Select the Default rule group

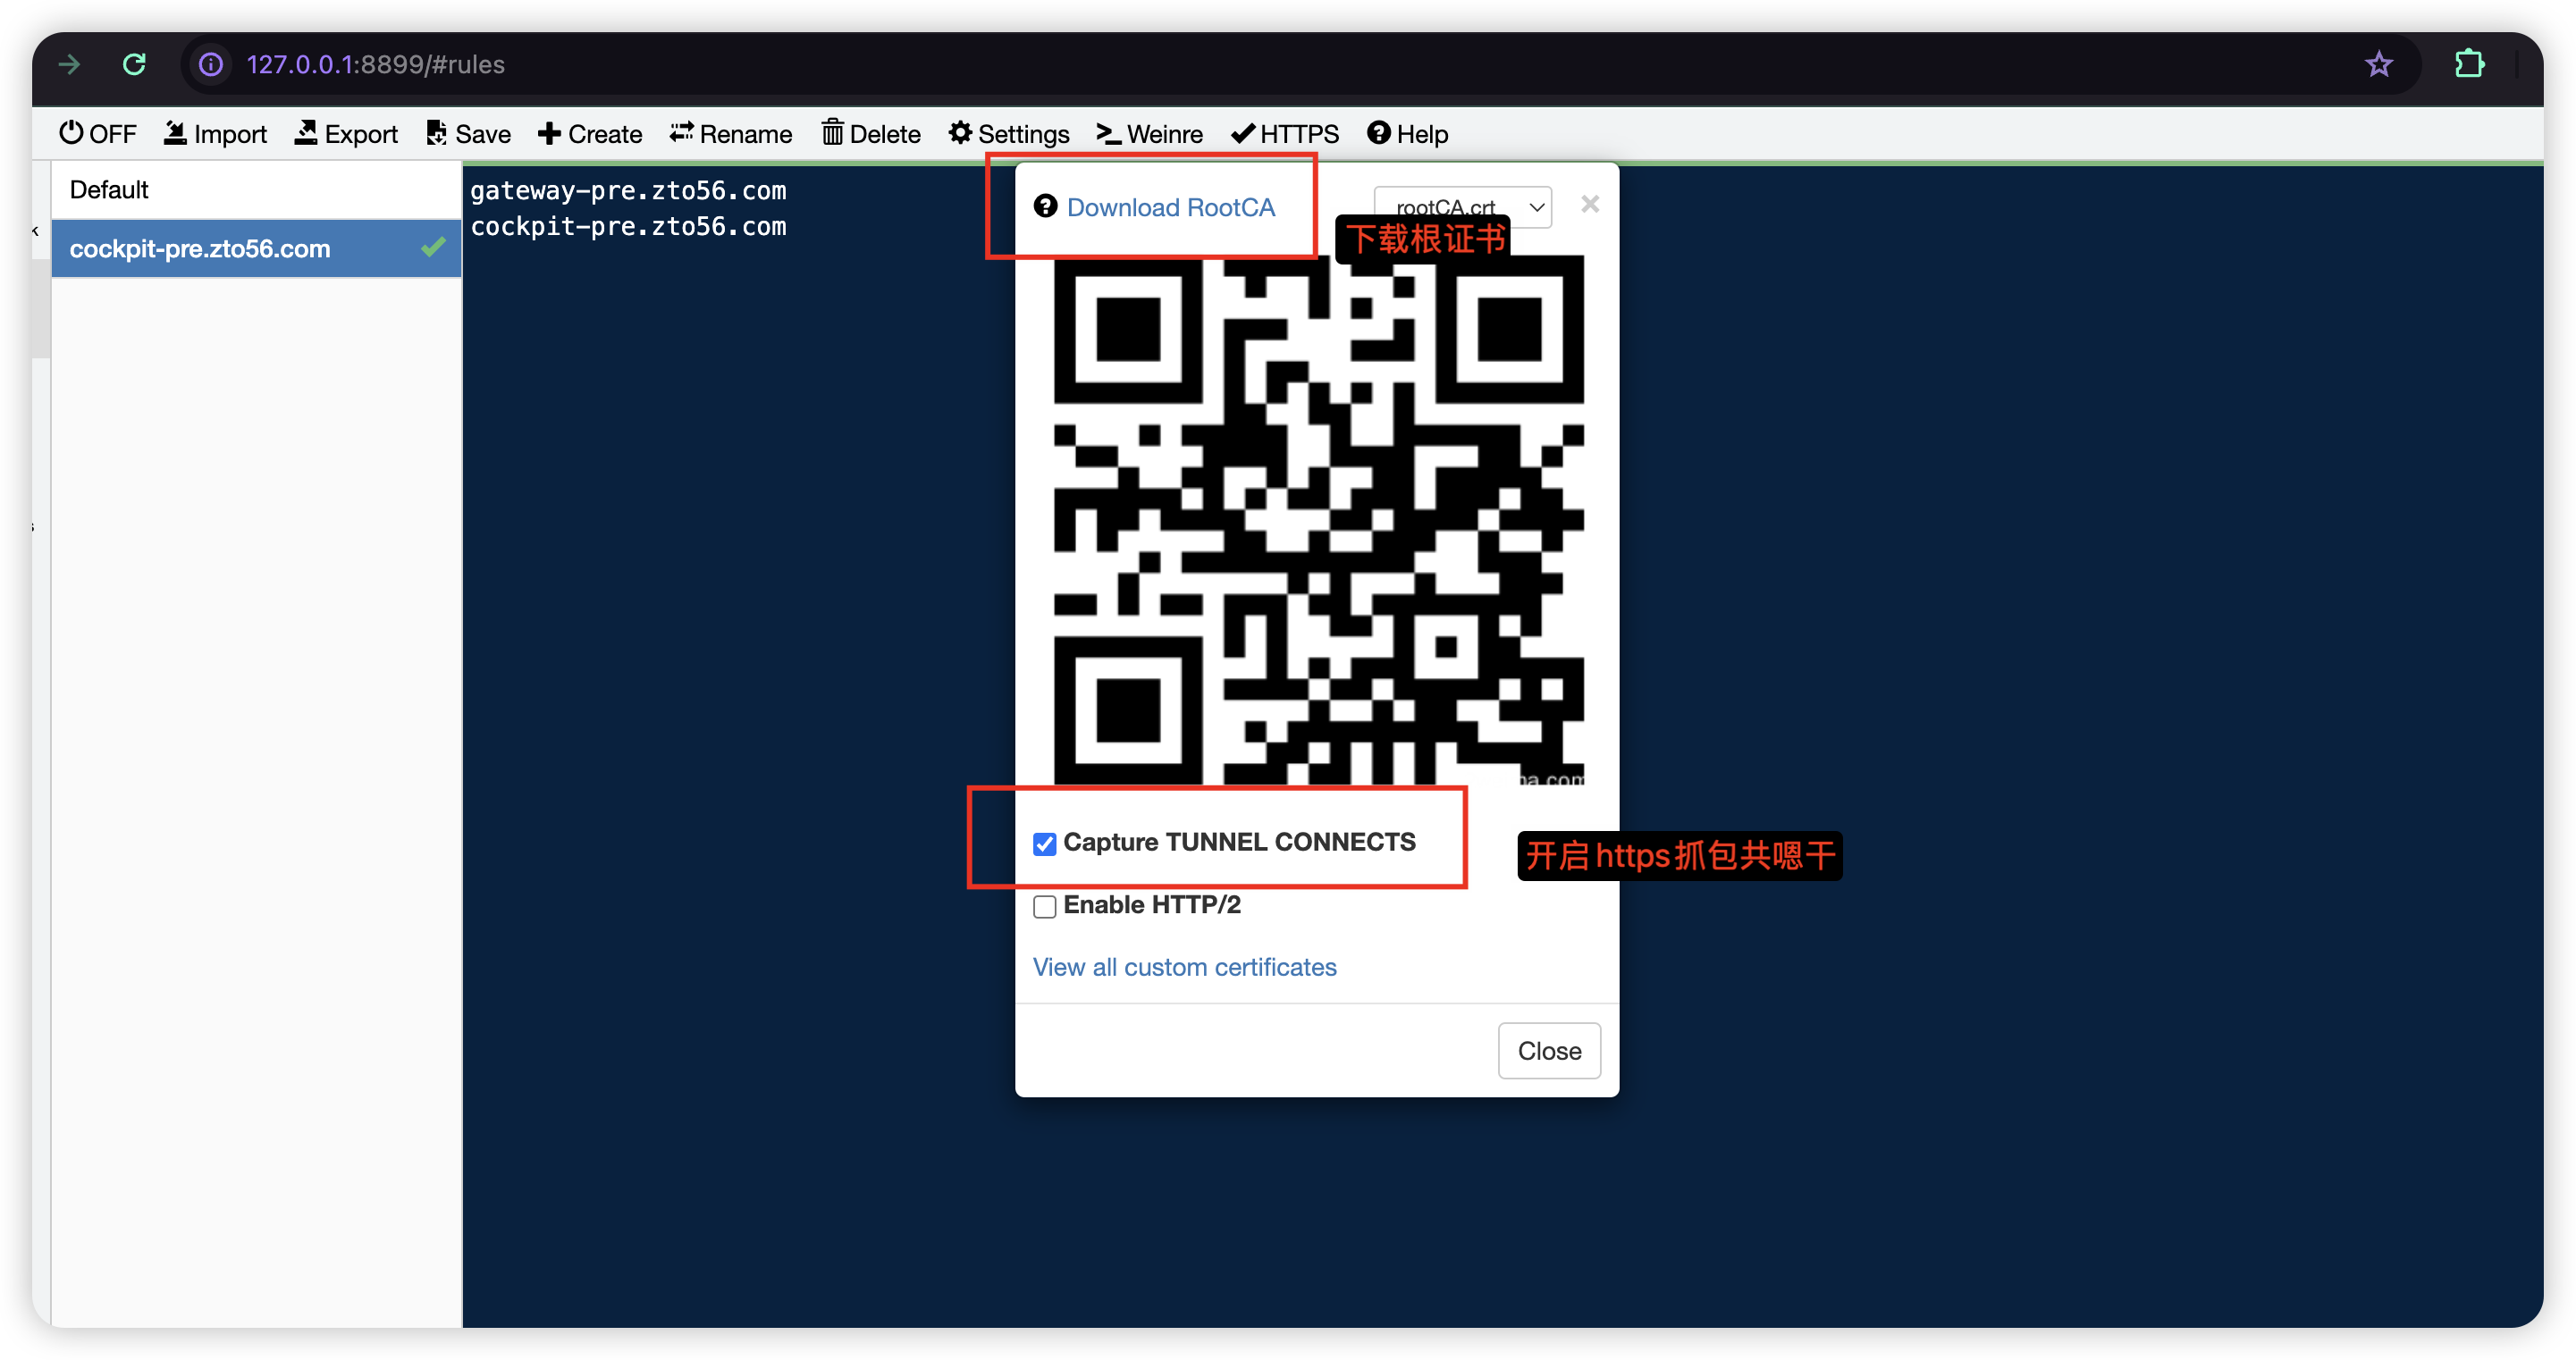pyautogui.click(x=109, y=190)
